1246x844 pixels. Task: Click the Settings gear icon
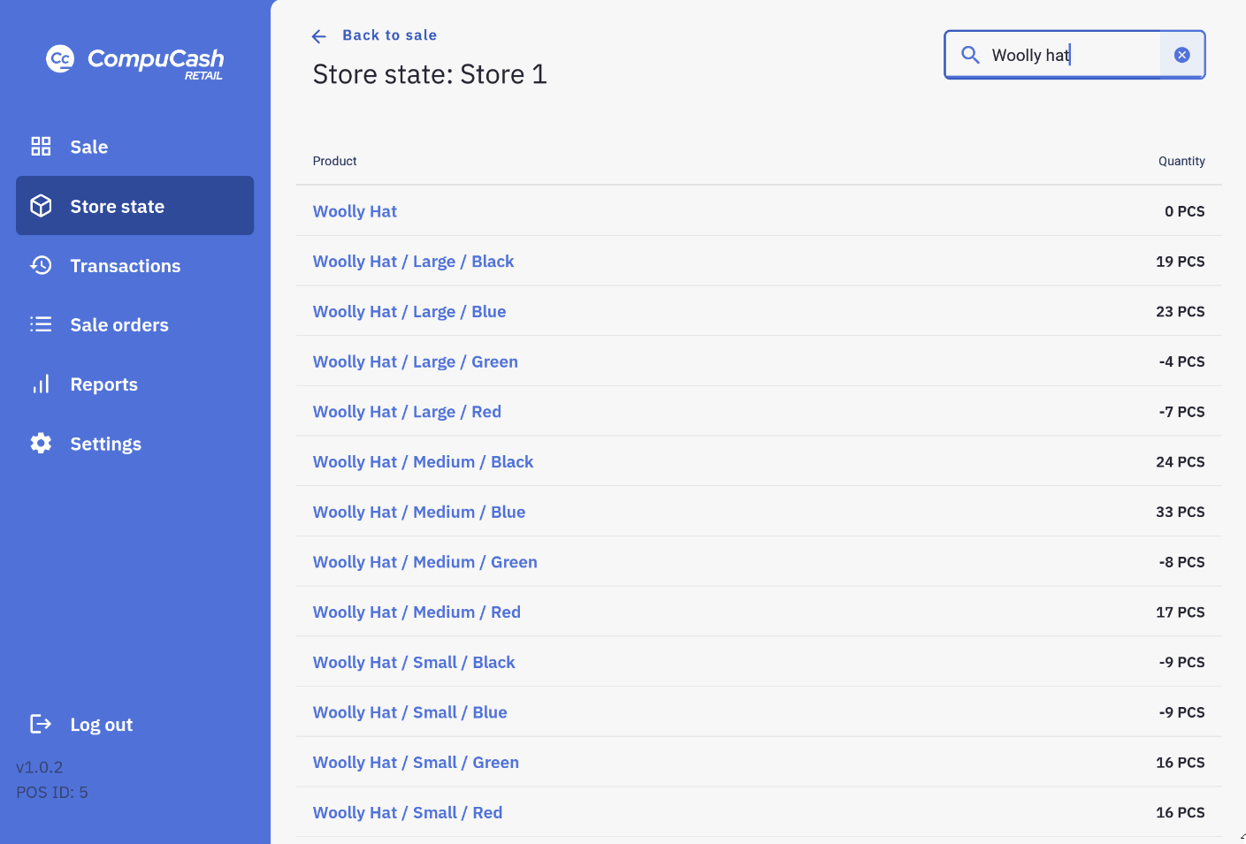pyautogui.click(x=41, y=444)
